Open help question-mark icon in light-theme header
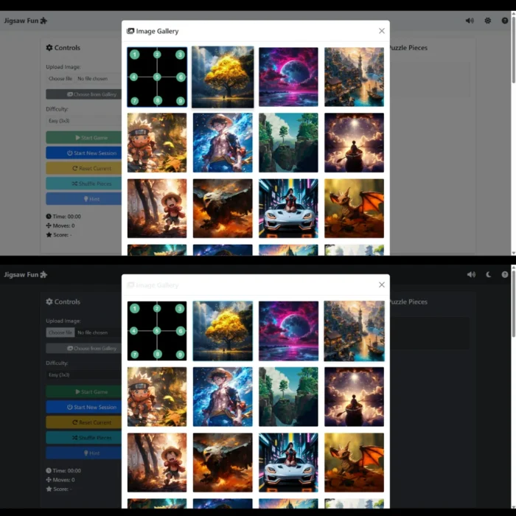Screen dimensions: 516x516 pyautogui.click(x=505, y=21)
